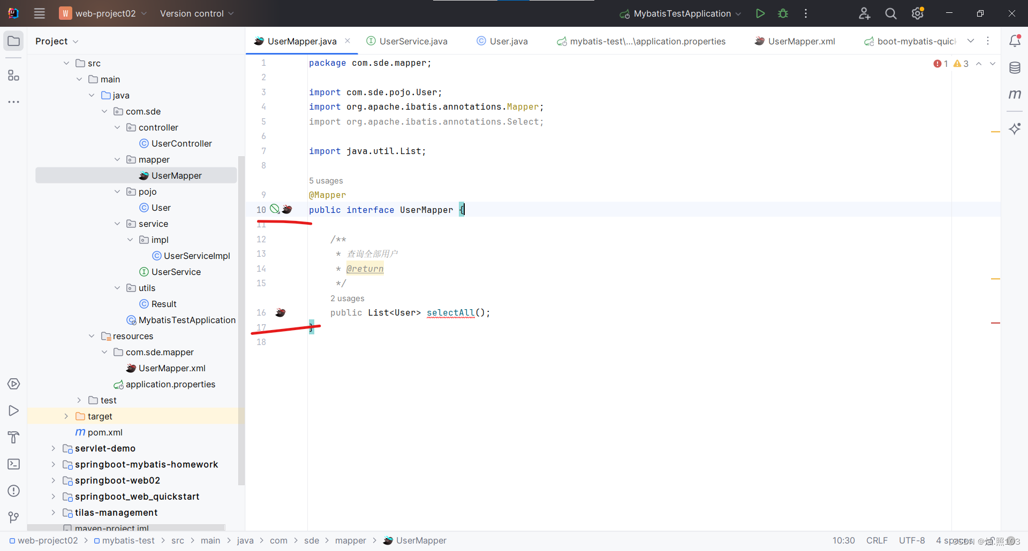Collapse the controller package
The width and height of the screenshot is (1028, 551).
(x=117, y=127)
